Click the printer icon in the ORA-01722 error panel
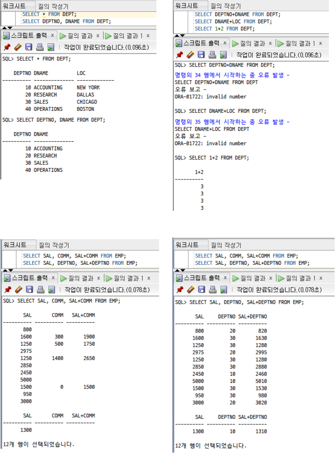The height and width of the screenshot is (453, 335). pos(212,55)
